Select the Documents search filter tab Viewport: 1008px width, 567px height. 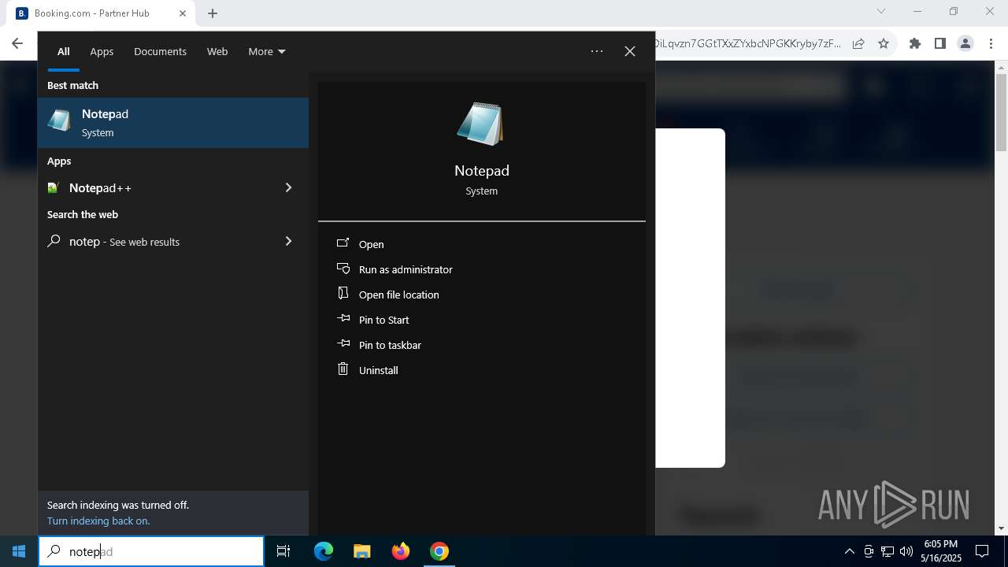[160, 51]
